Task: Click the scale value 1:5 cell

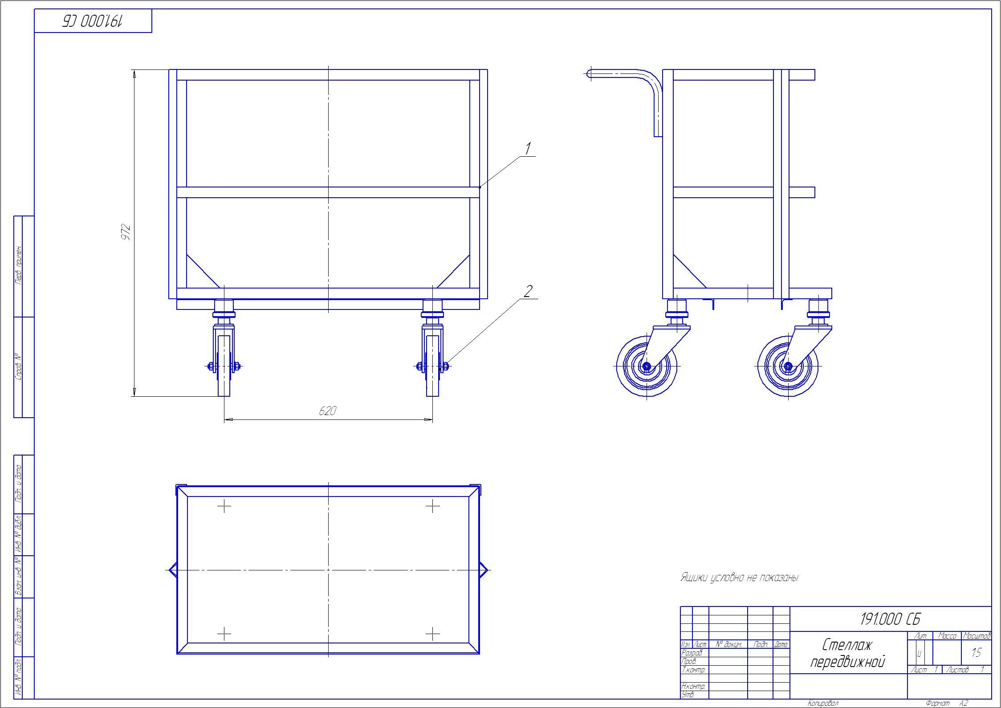Action: [976, 653]
